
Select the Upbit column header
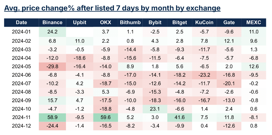[x=79, y=23]
